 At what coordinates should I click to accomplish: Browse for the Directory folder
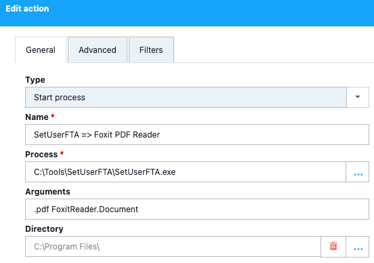pos(358,247)
